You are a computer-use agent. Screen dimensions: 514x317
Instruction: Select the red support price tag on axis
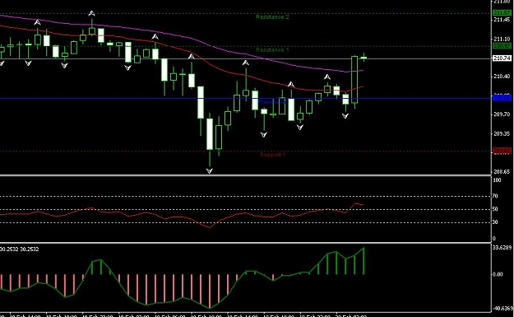coord(502,152)
